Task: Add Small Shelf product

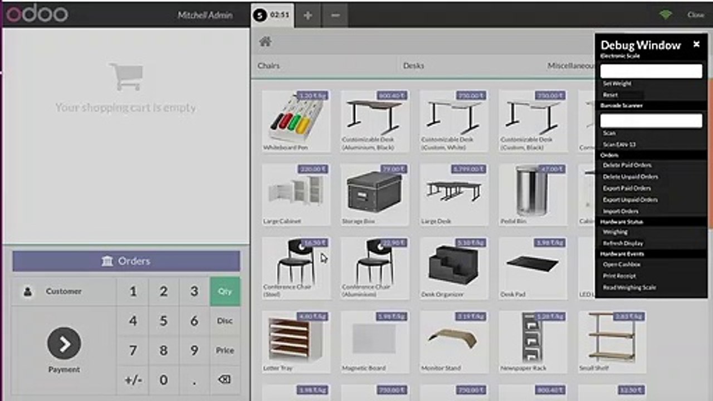Action: [x=612, y=342]
